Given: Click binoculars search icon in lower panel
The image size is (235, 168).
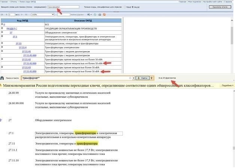Looking at the screenshot, I should point(2,78).
